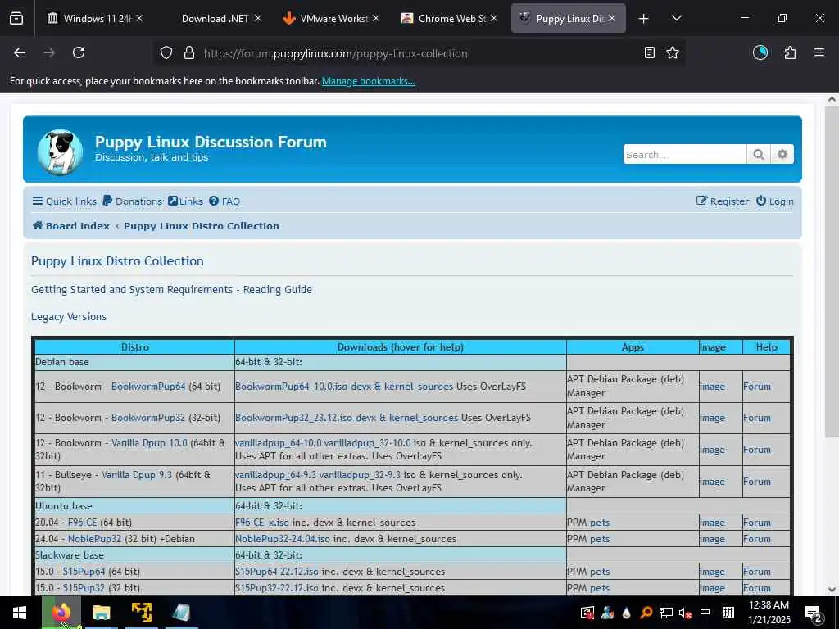Viewport: 839px width, 629px height.
Task: Open the Donations link
Action: [x=133, y=201]
